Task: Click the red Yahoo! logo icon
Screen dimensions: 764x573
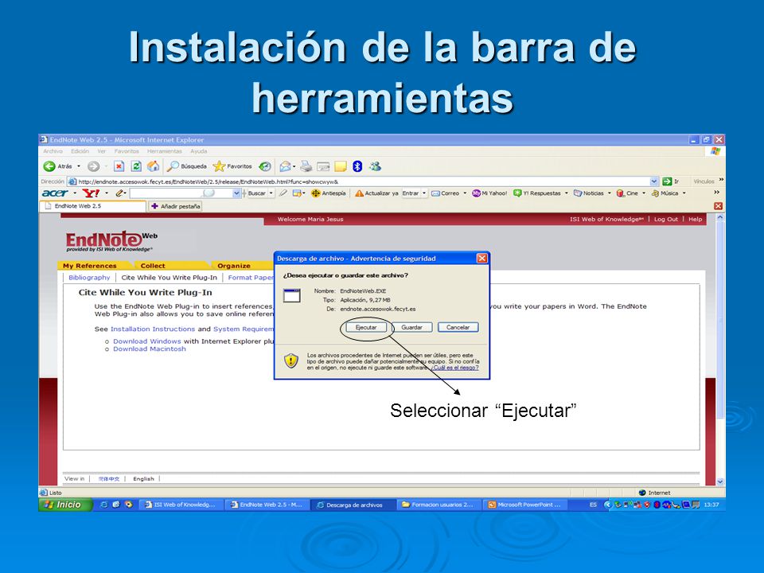Action: click(x=91, y=193)
